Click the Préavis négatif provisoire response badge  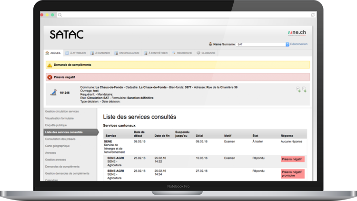click(293, 174)
